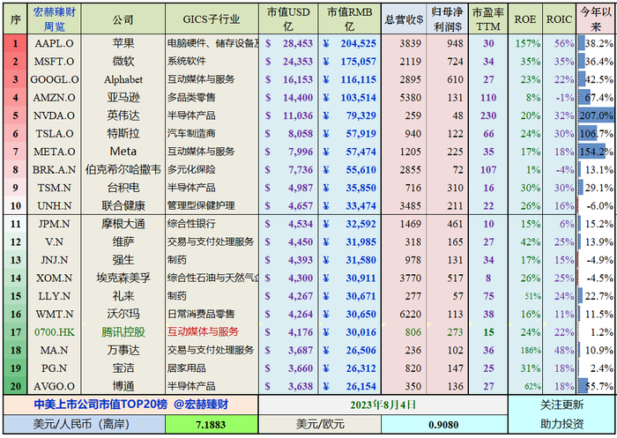Click the 美元/欧元 label cell
Image resolution: width=617 pixels, height=438 pixels.
(320, 425)
